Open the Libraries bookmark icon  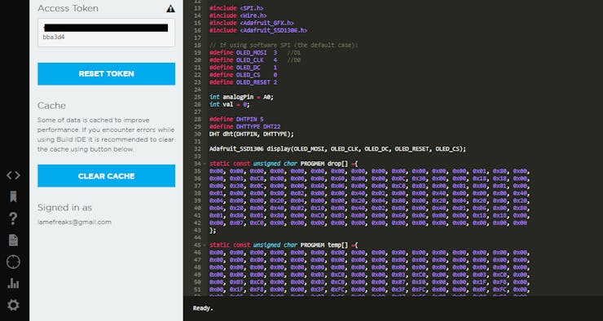13,197
